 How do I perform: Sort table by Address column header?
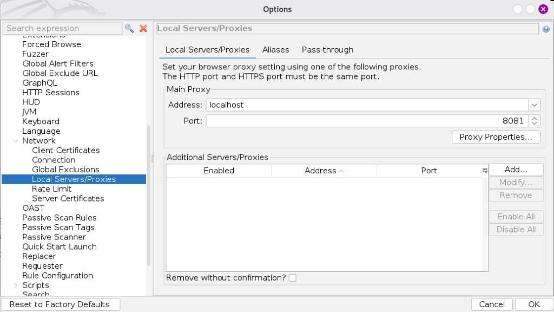tap(324, 171)
